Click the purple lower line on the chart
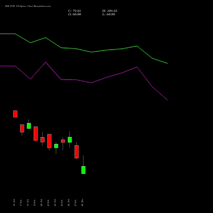 (91, 83)
